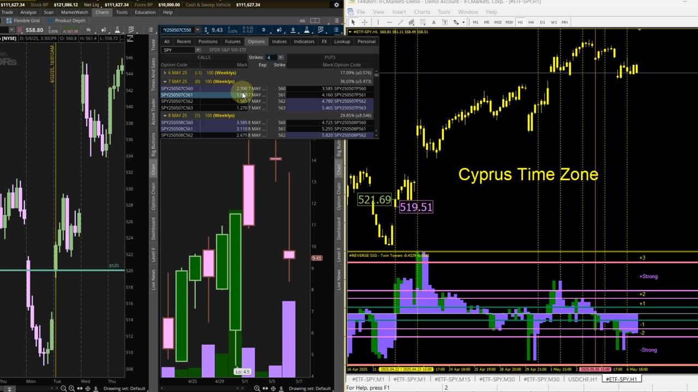Collapse the 8 MAY 25 Weeklys expiration

pyautogui.click(x=165, y=115)
